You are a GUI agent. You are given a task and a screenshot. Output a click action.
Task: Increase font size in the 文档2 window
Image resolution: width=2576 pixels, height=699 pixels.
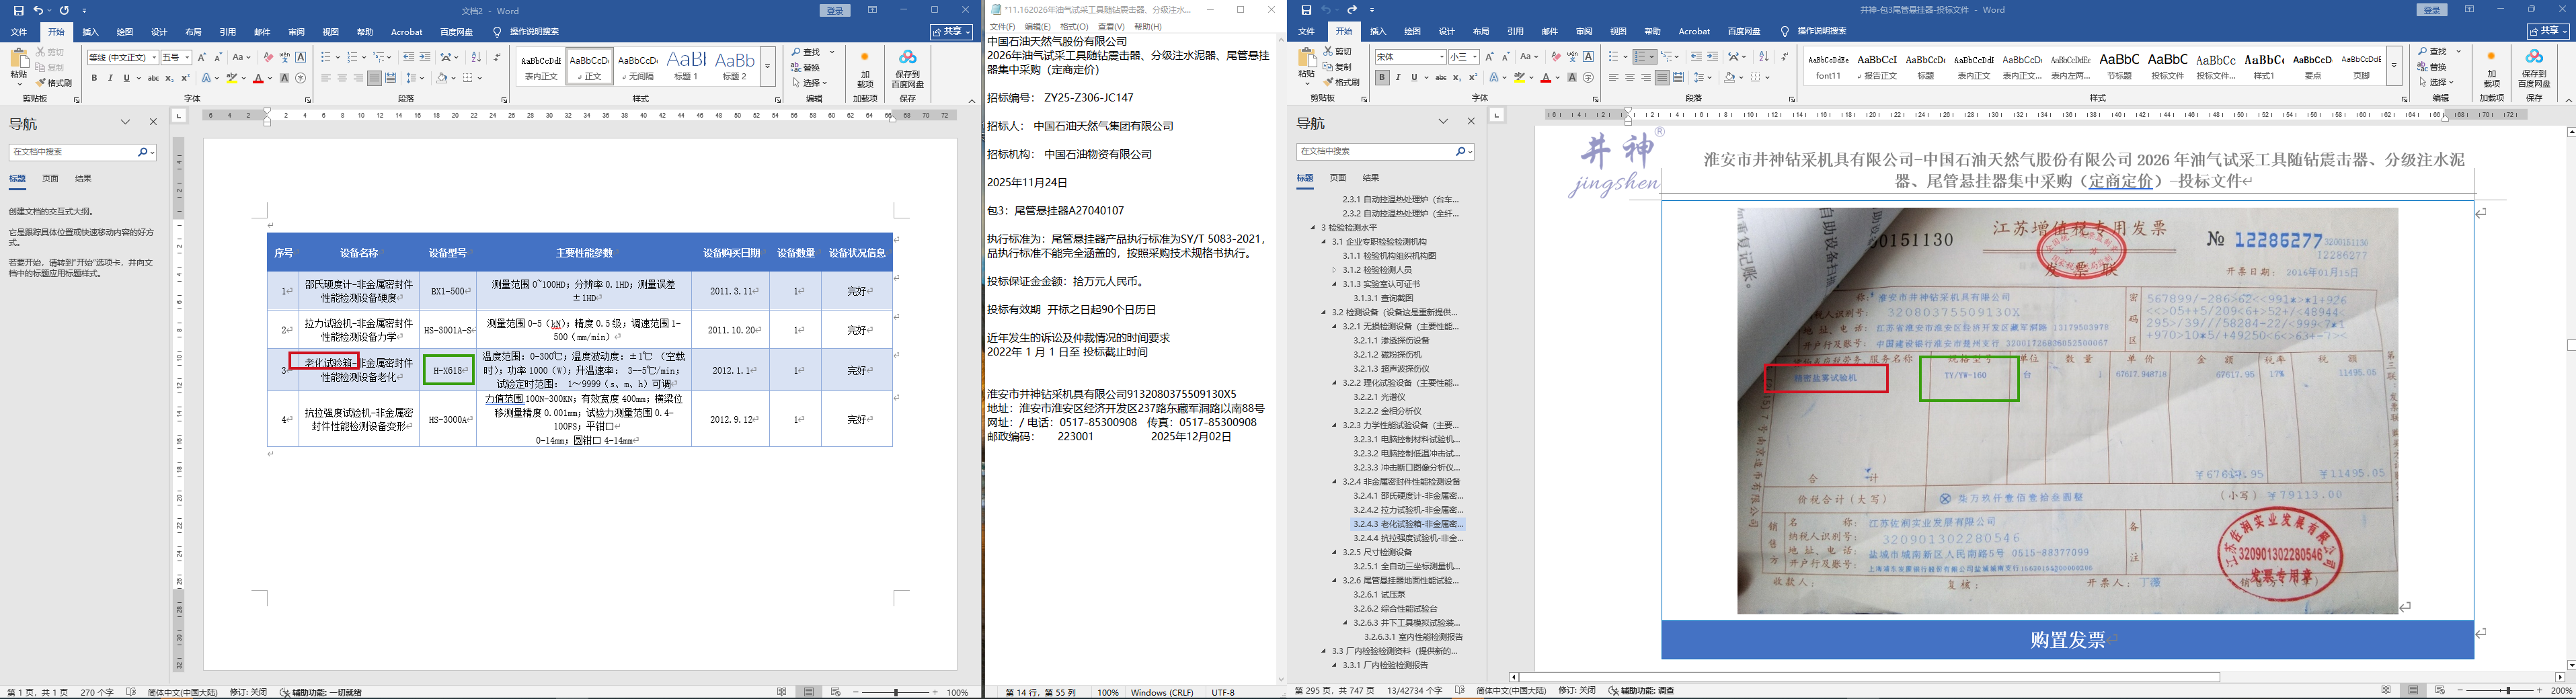(202, 57)
